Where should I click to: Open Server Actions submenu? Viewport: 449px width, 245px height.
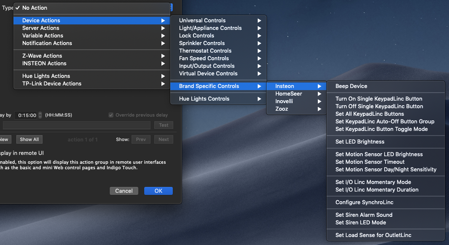tap(92, 28)
